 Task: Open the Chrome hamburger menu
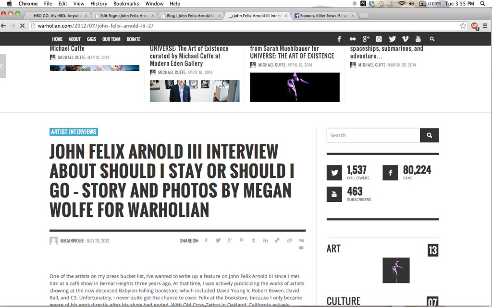(x=485, y=26)
